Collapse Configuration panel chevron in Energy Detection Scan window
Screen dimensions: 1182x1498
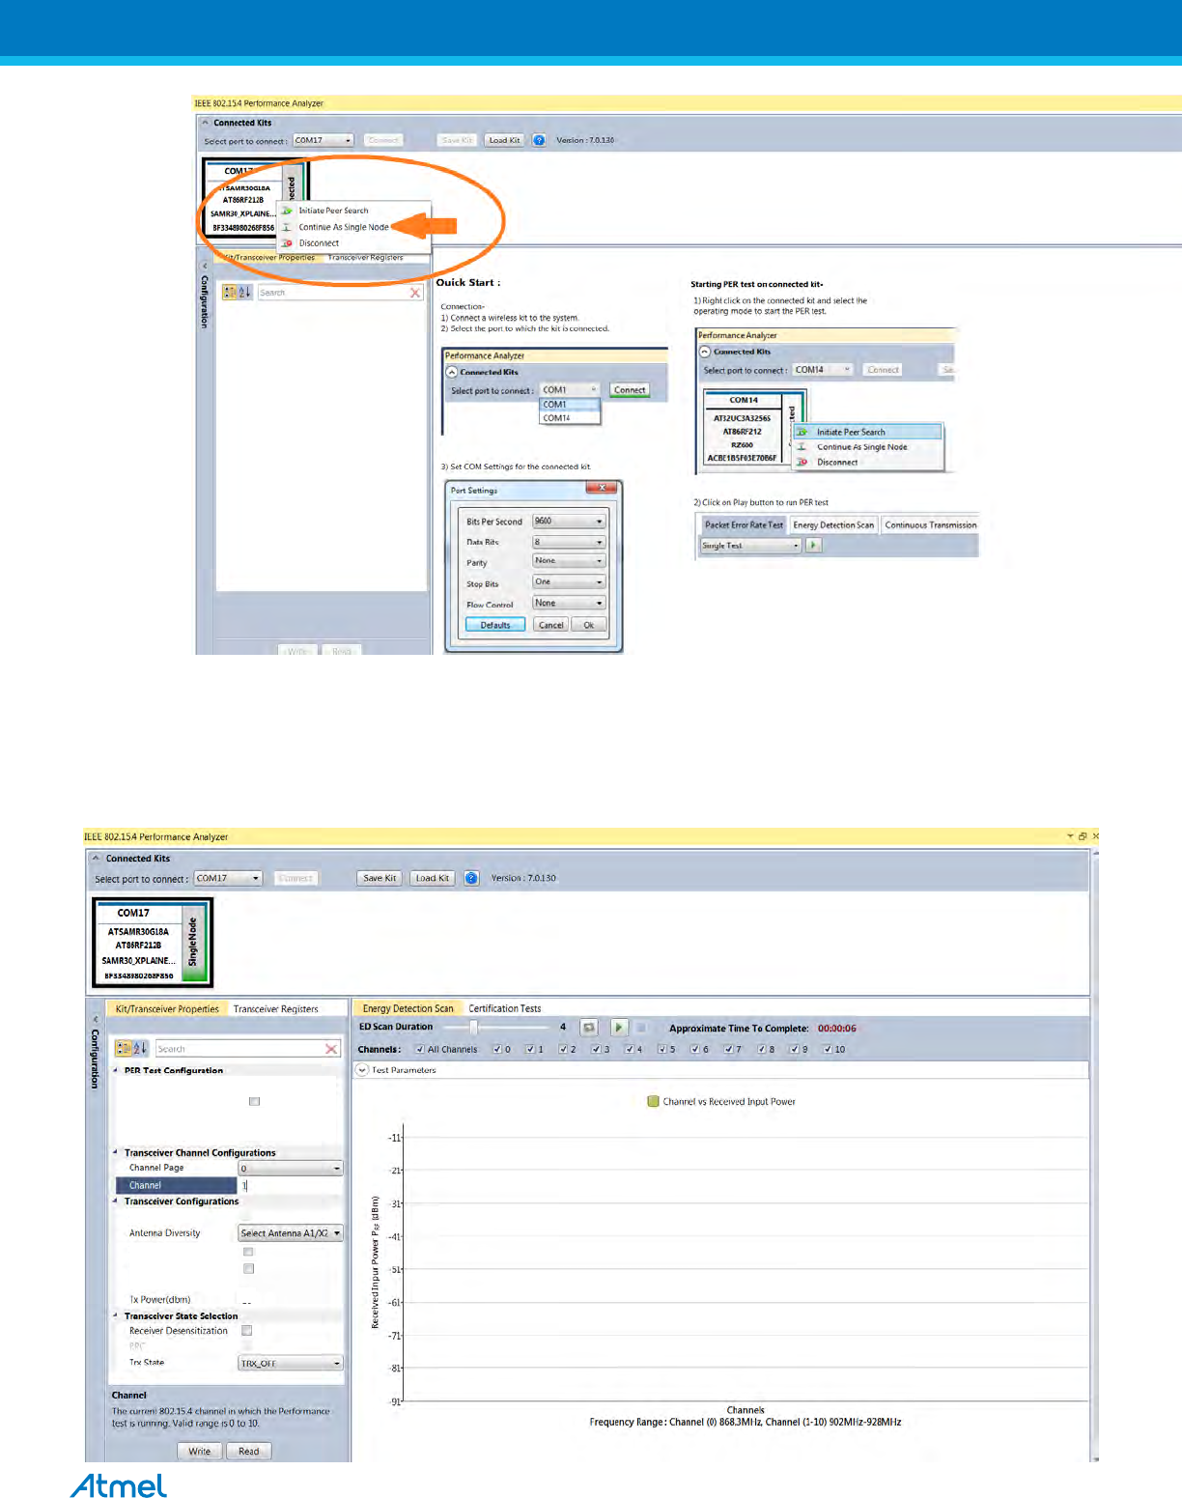[x=96, y=1019]
